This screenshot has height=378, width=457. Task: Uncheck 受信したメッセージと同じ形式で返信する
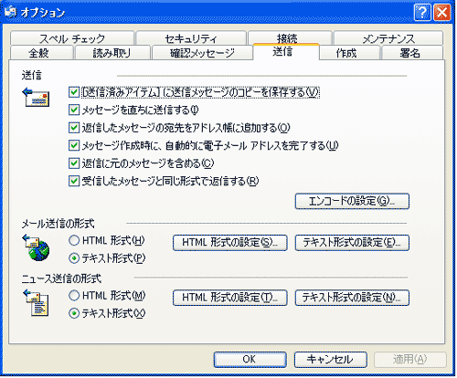pos(74,182)
